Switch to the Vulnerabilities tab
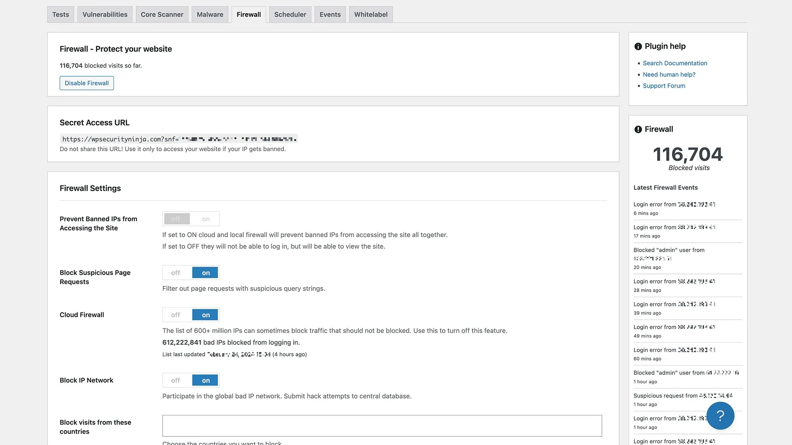 pos(105,14)
